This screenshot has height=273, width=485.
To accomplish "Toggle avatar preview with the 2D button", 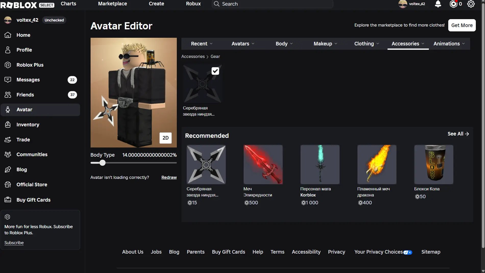I will [x=166, y=138].
